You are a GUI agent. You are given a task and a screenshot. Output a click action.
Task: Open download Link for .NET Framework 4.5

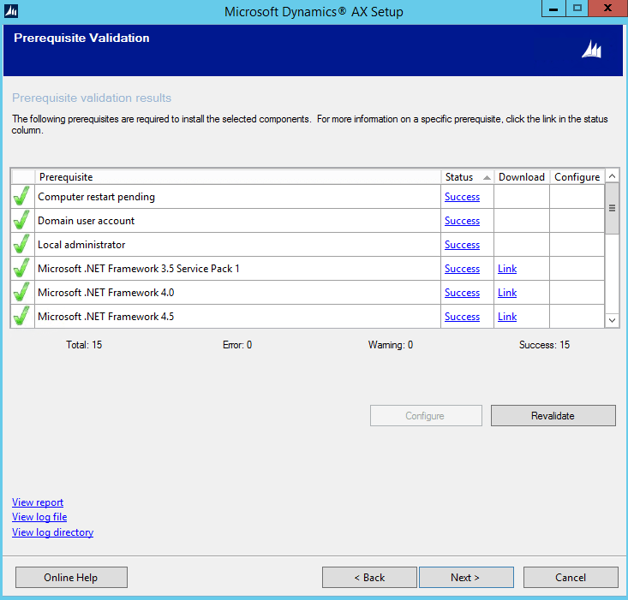(x=507, y=317)
